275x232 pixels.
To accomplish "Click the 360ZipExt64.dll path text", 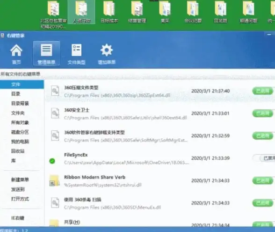I will click(117, 96).
